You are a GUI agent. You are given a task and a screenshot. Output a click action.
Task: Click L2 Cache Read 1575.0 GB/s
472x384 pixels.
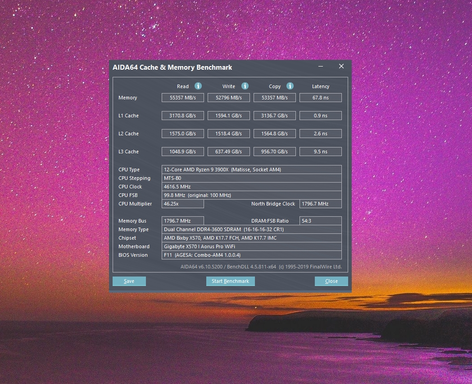pyautogui.click(x=183, y=134)
